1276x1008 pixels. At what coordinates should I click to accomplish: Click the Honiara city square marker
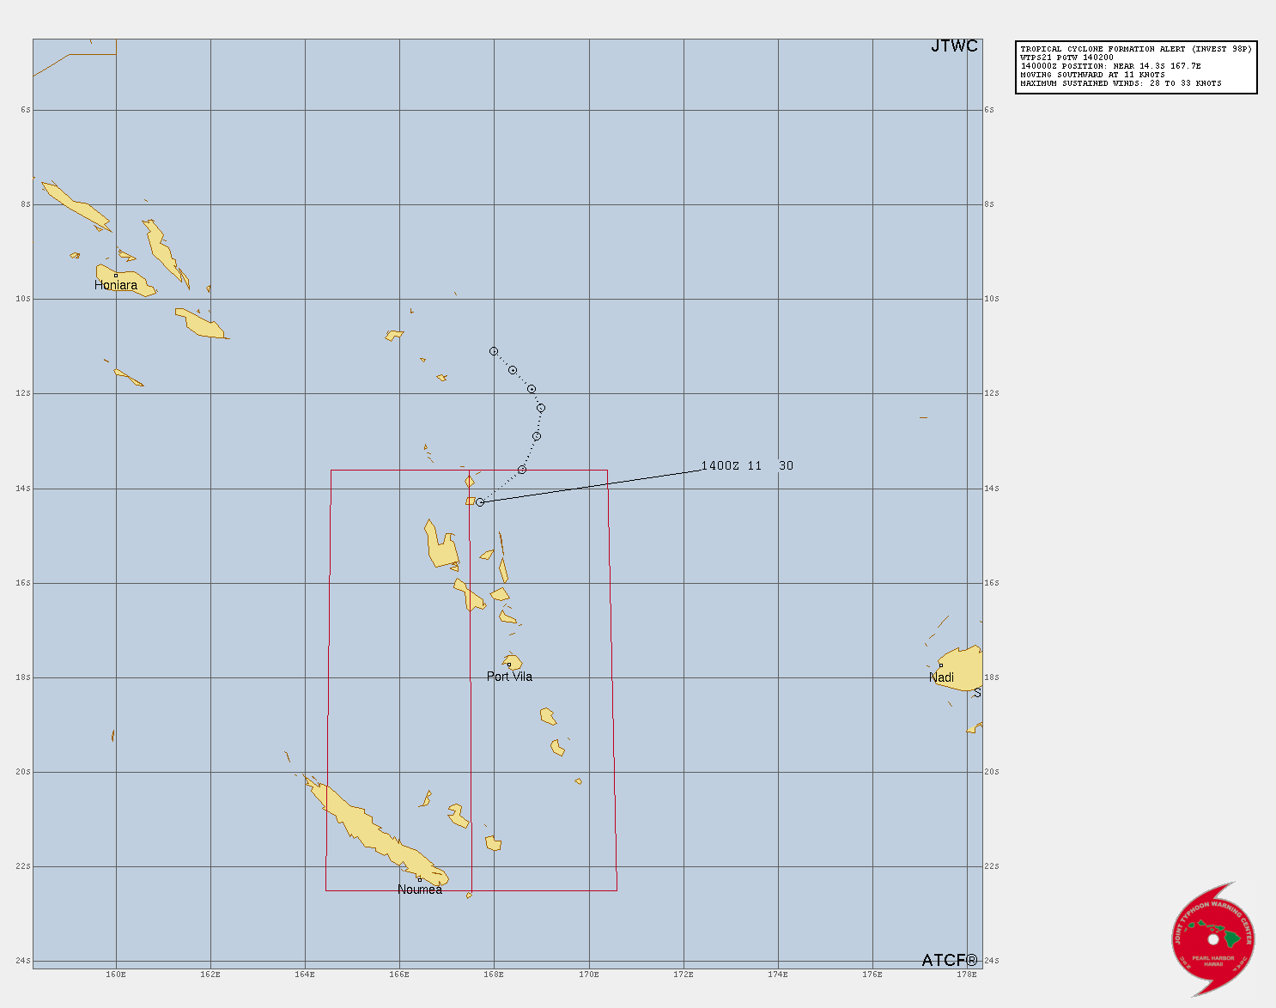116,276
